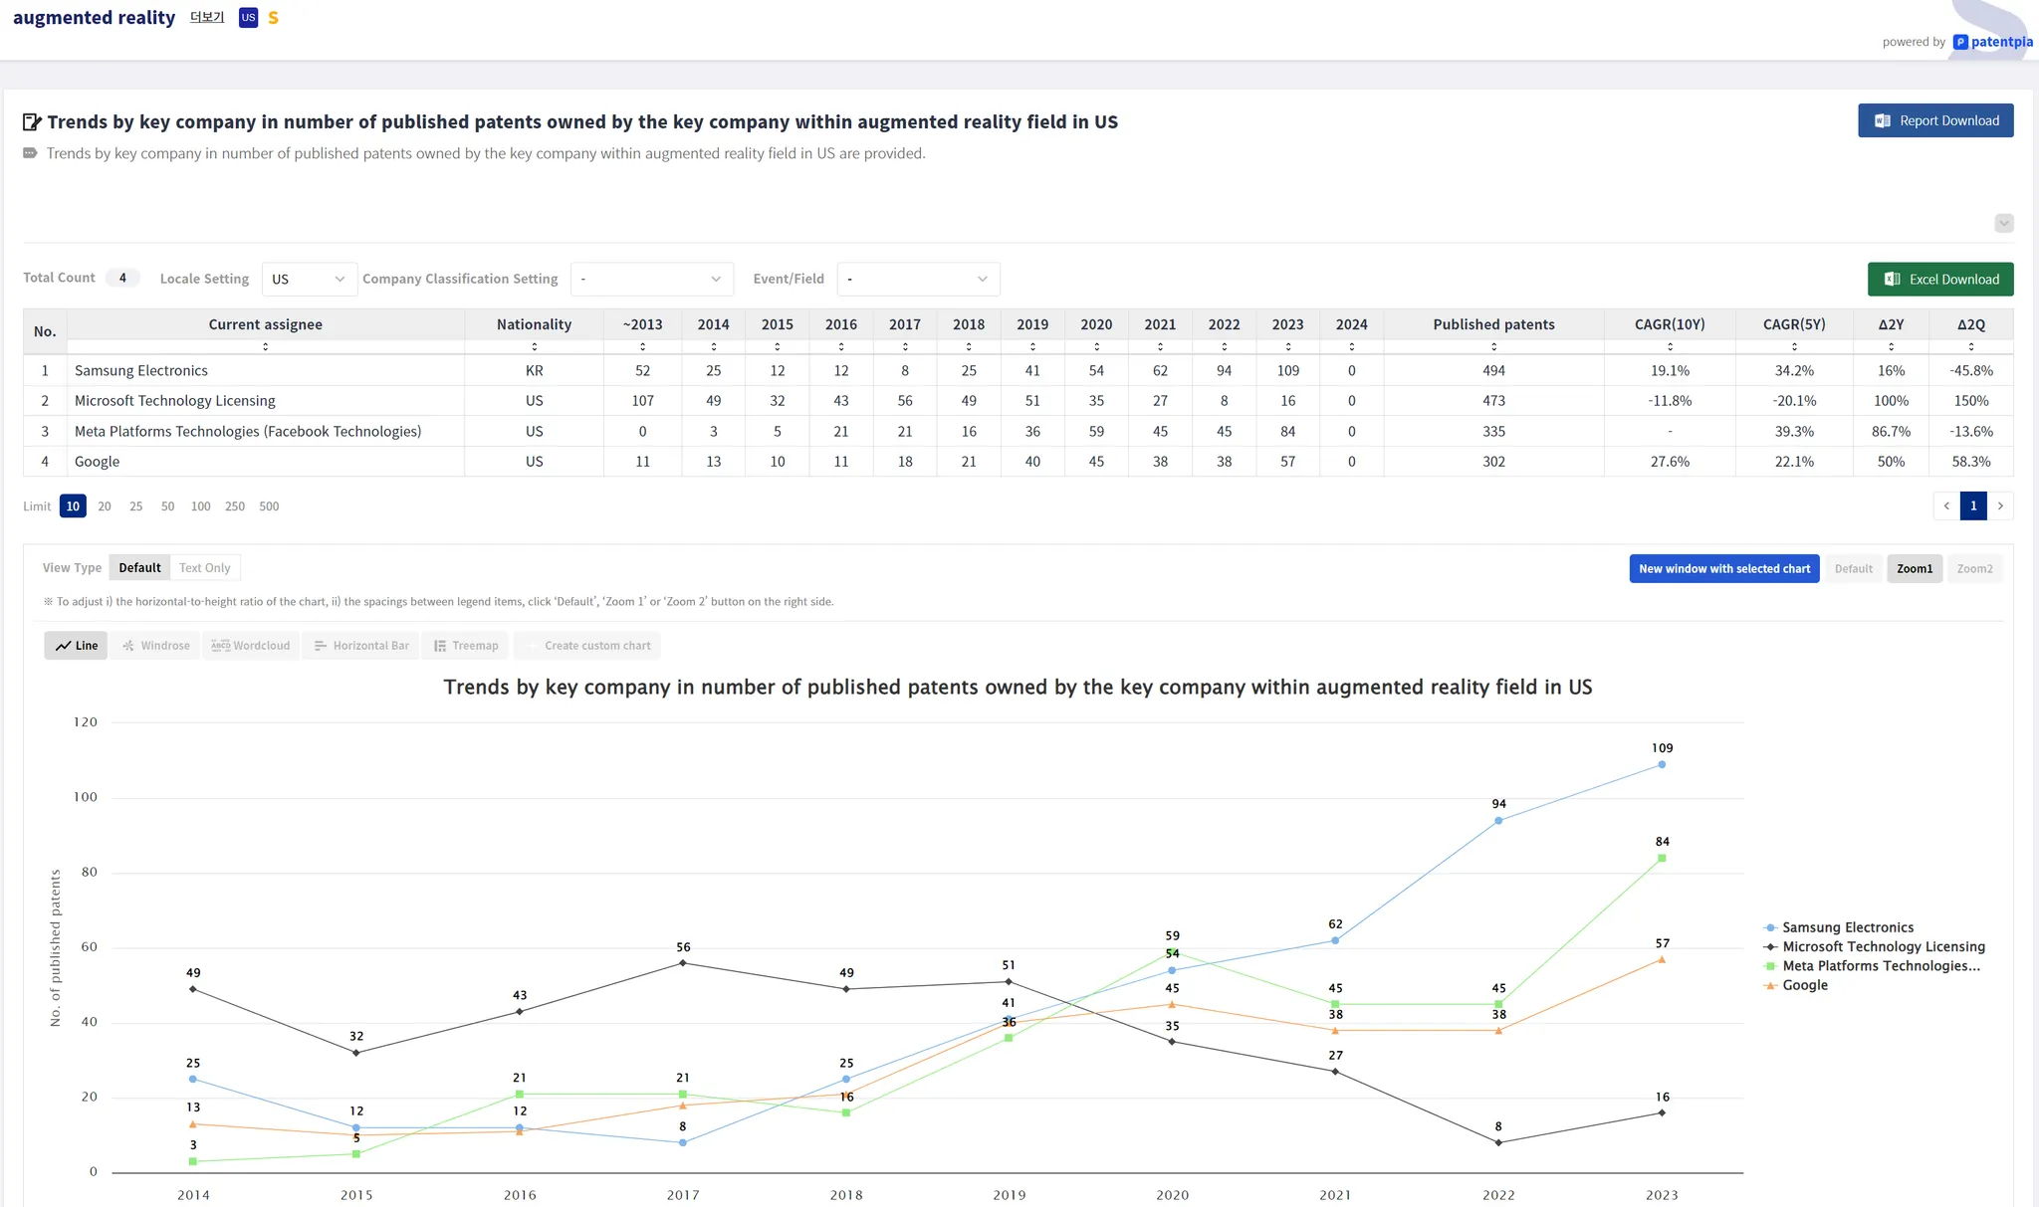Open Company Classification Setting dropdown
Image resolution: width=2039 pixels, height=1207 pixels.
click(651, 279)
